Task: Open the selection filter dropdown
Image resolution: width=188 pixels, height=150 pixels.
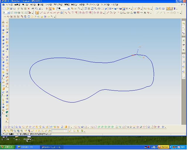Action: [x=69, y=9]
